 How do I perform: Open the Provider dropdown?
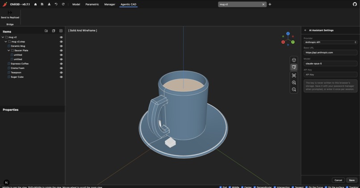point(331,42)
